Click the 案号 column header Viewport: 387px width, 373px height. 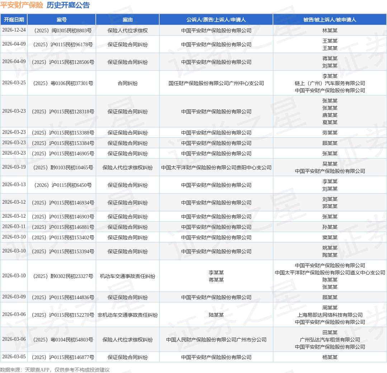point(62,19)
